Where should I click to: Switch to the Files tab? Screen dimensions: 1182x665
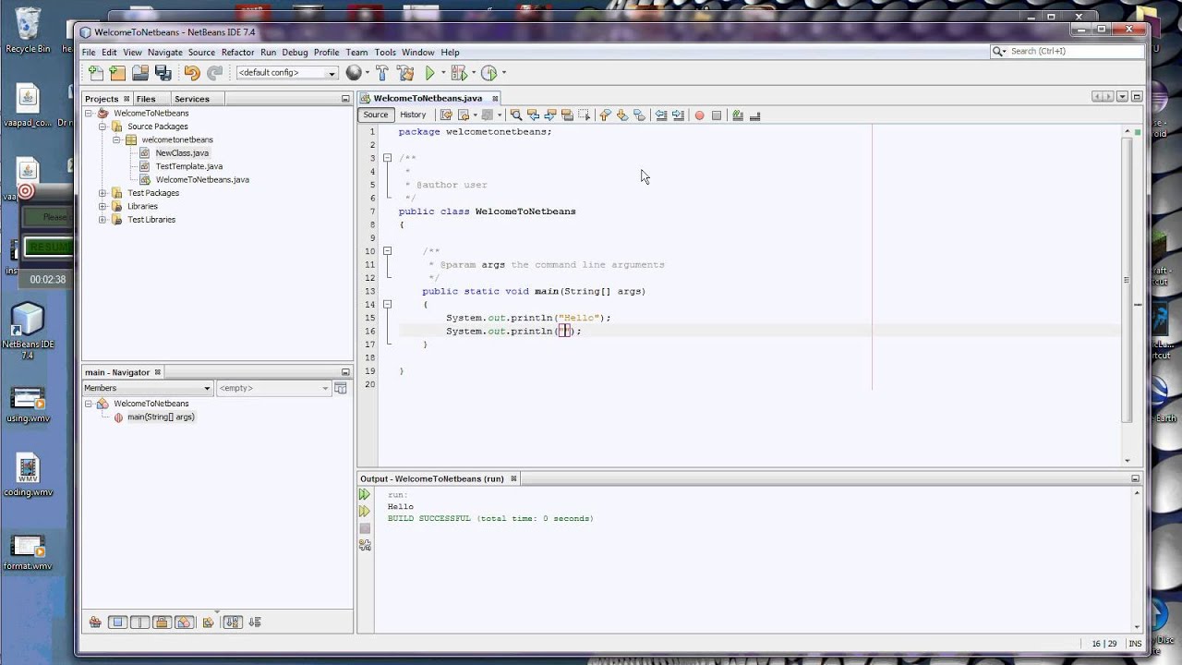point(146,99)
